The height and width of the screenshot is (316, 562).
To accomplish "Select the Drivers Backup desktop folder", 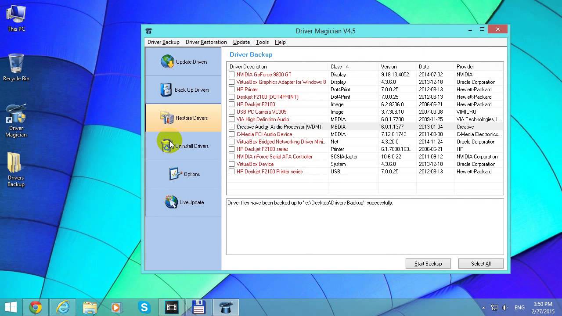I will (16, 169).
